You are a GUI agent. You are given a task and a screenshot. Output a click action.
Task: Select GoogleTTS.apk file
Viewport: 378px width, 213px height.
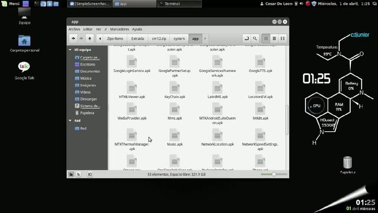(x=260, y=64)
